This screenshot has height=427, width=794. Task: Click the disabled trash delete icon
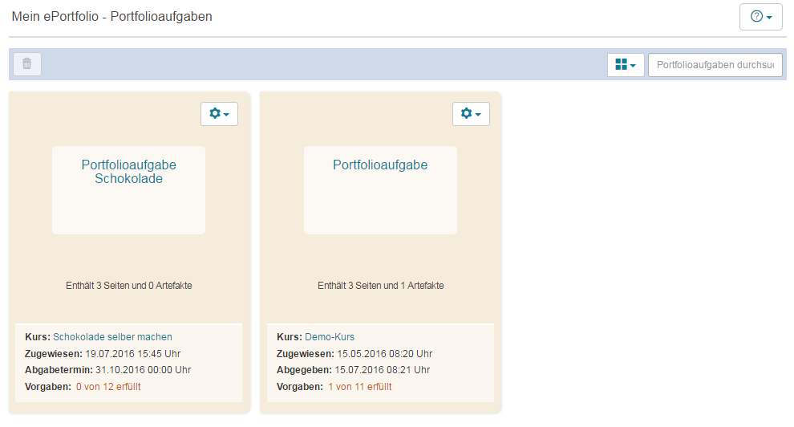pyautogui.click(x=27, y=64)
